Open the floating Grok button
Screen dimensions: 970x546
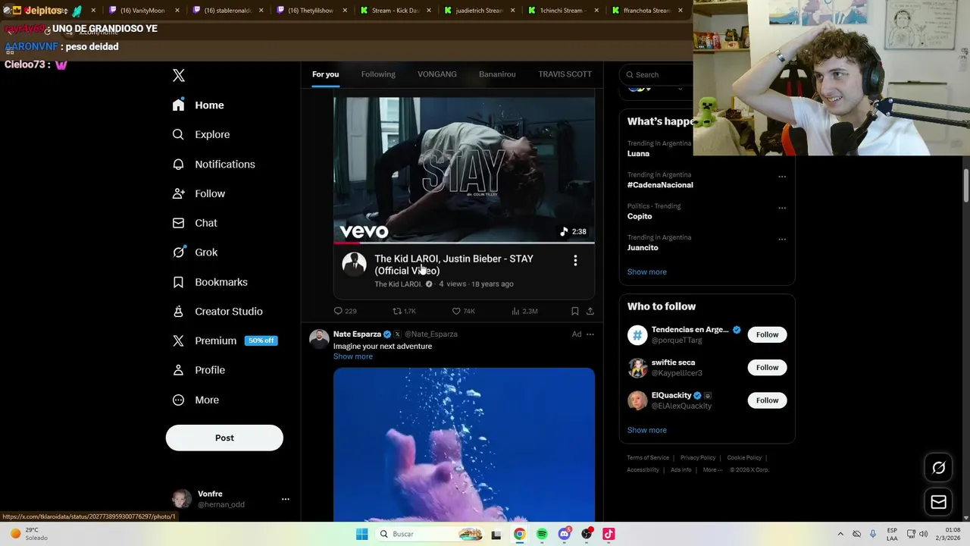click(938, 468)
